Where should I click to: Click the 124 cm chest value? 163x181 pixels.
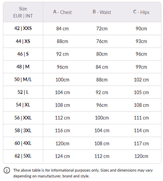click(x=62, y=156)
